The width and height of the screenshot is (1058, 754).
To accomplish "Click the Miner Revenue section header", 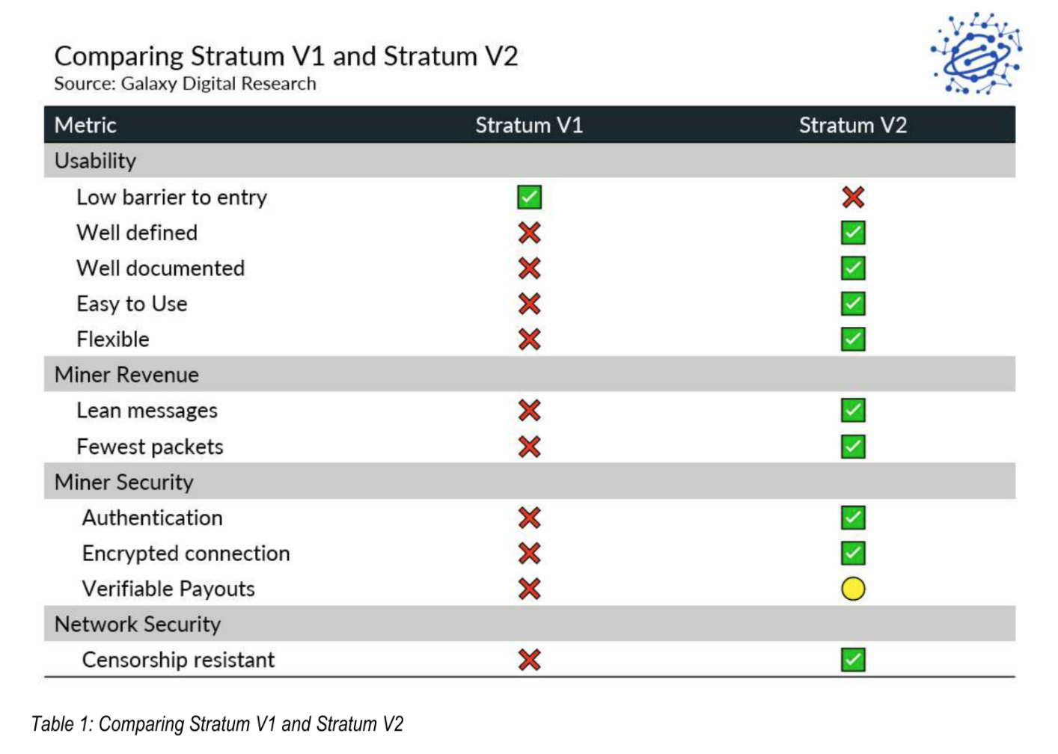I will [x=529, y=375].
